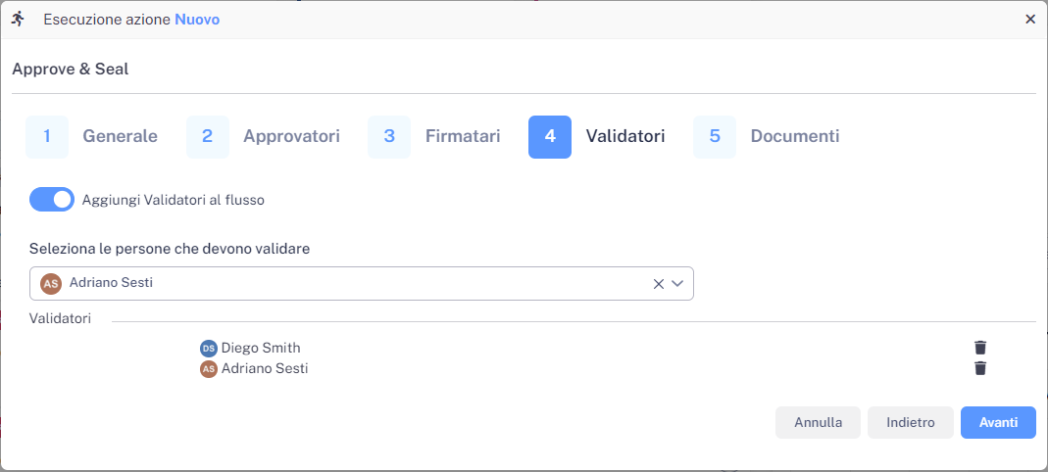Expand the validators dropdown chevron
Viewport: 1048px width, 472px height.
[x=677, y=284]
